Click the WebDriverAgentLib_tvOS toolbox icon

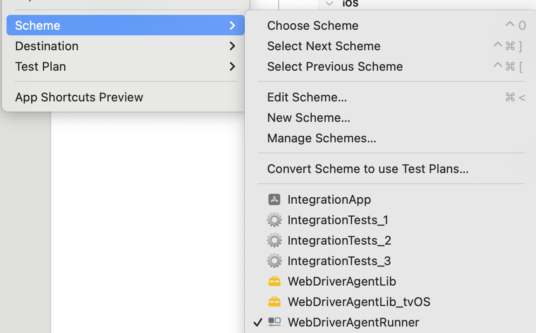click(275, 302)
